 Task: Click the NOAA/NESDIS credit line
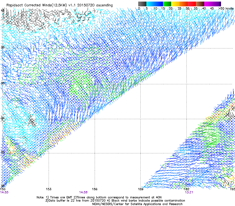coord(137,204)
